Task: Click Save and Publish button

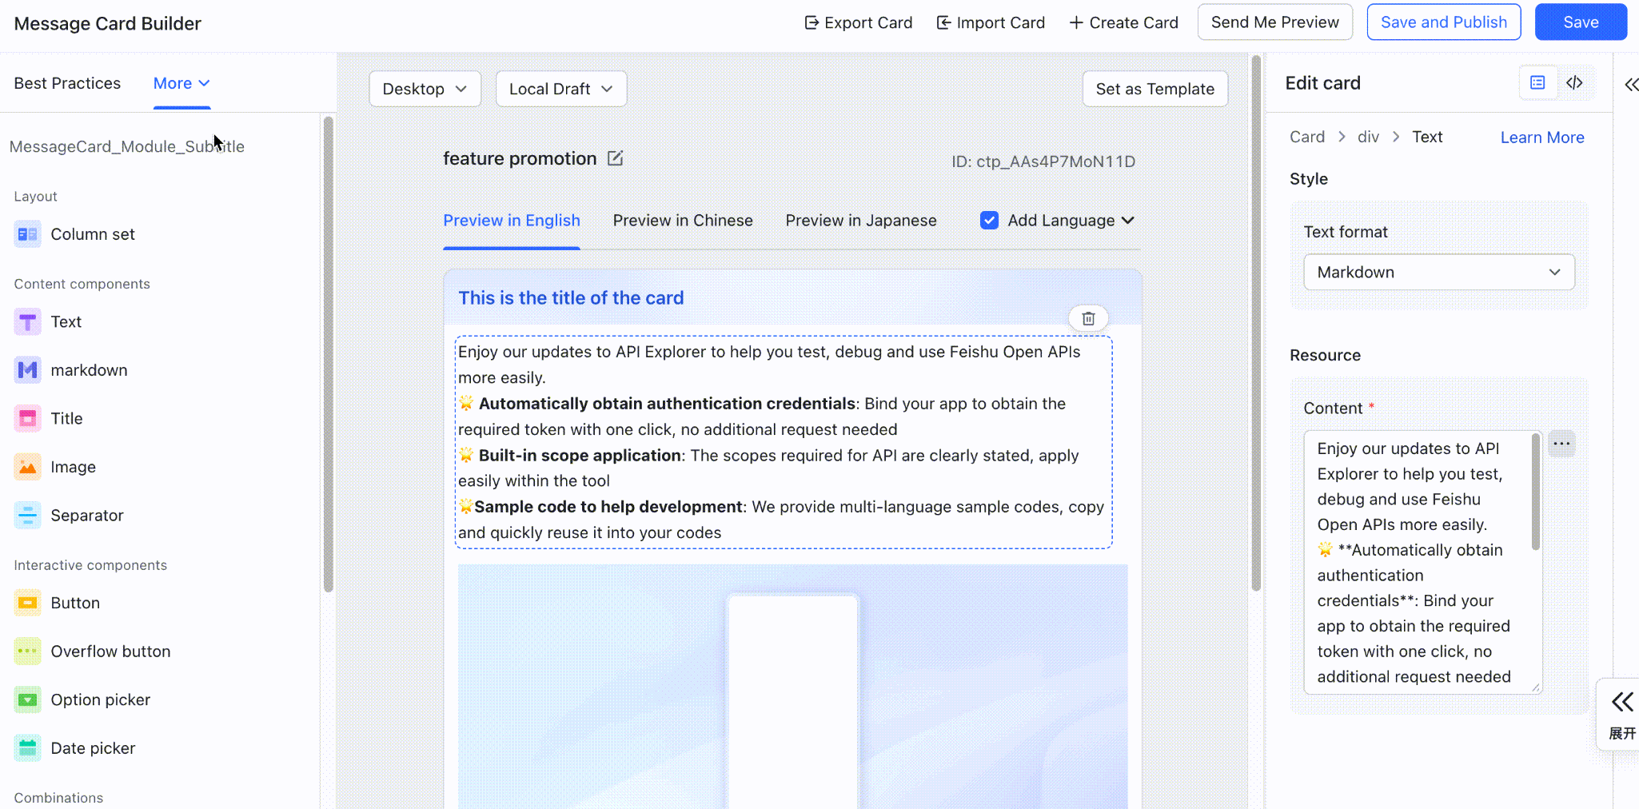Action: [1444, 22]
